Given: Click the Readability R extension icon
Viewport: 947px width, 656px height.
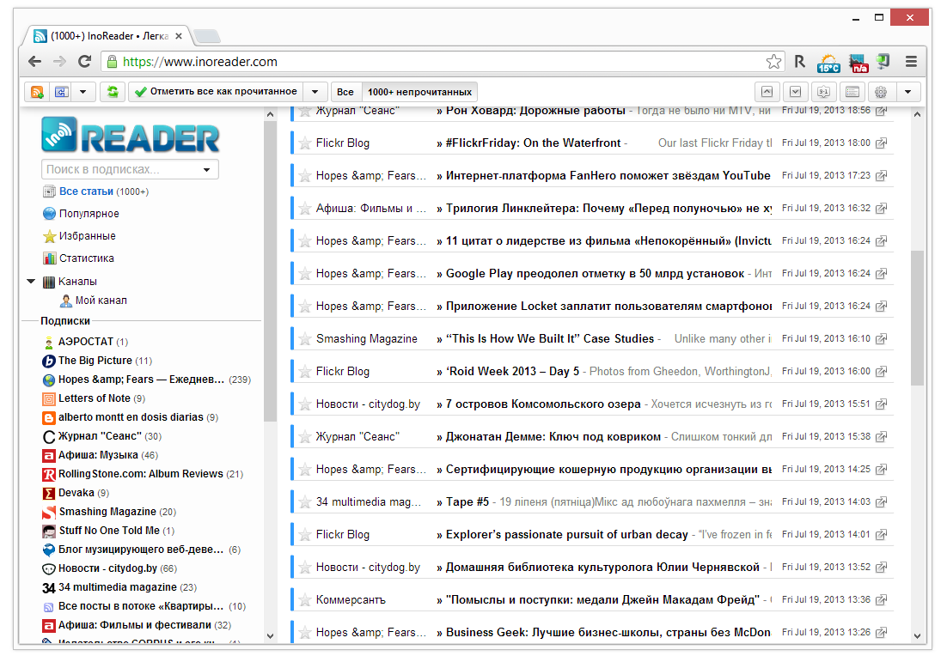Looking at the screenshot, I should tap(800, 61).
